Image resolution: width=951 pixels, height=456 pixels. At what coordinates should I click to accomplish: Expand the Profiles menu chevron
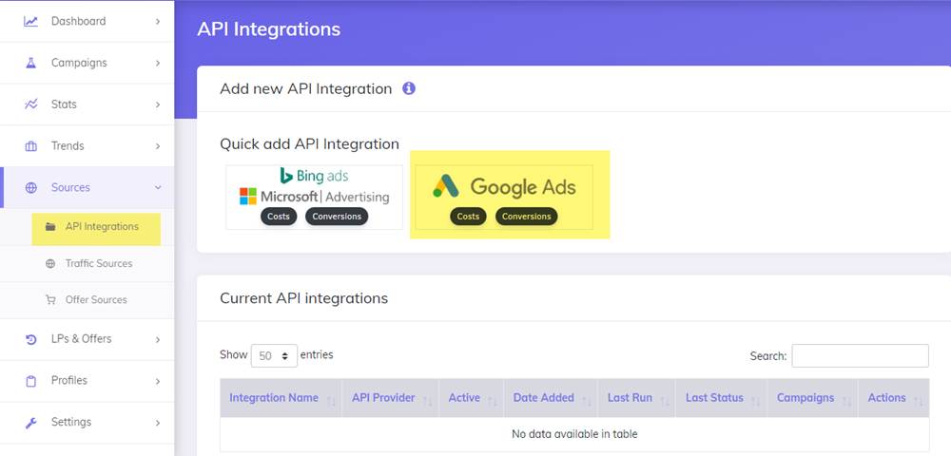158,381
